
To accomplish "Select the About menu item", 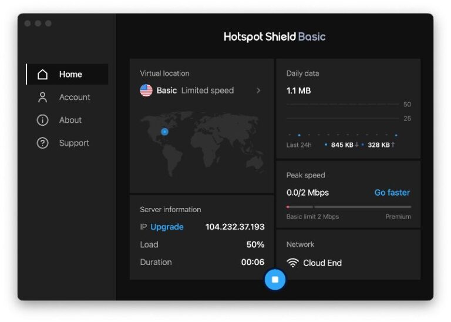I will 70,120.
